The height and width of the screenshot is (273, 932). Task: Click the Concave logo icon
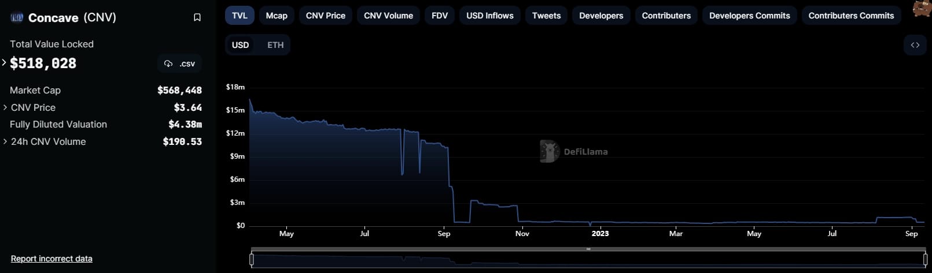(17, 17)
